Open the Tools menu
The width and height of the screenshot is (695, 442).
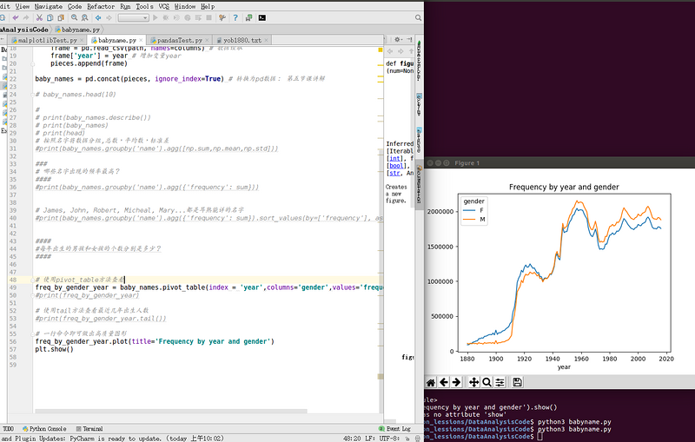point(144,6)
